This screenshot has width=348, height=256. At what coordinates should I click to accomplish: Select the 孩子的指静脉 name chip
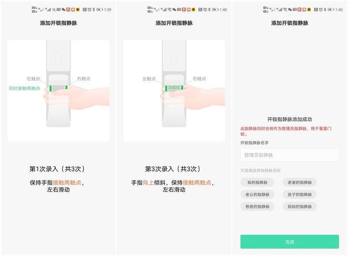[x=300, y=195]
